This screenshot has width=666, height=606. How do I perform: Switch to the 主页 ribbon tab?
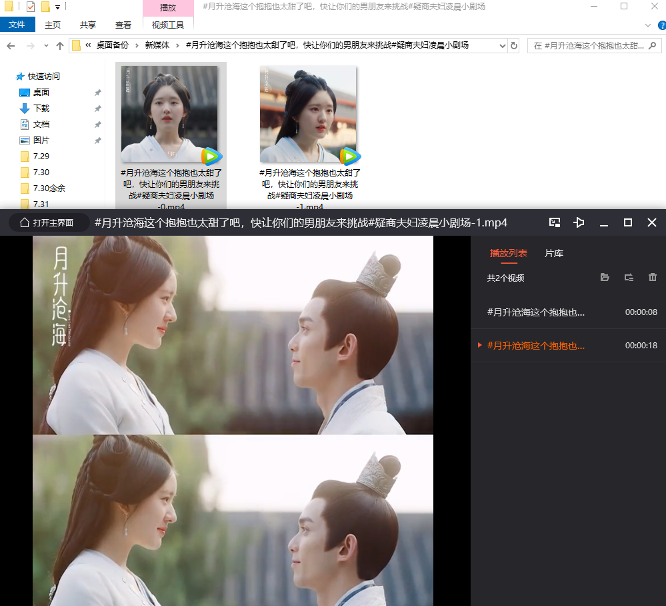coord(53,25)
